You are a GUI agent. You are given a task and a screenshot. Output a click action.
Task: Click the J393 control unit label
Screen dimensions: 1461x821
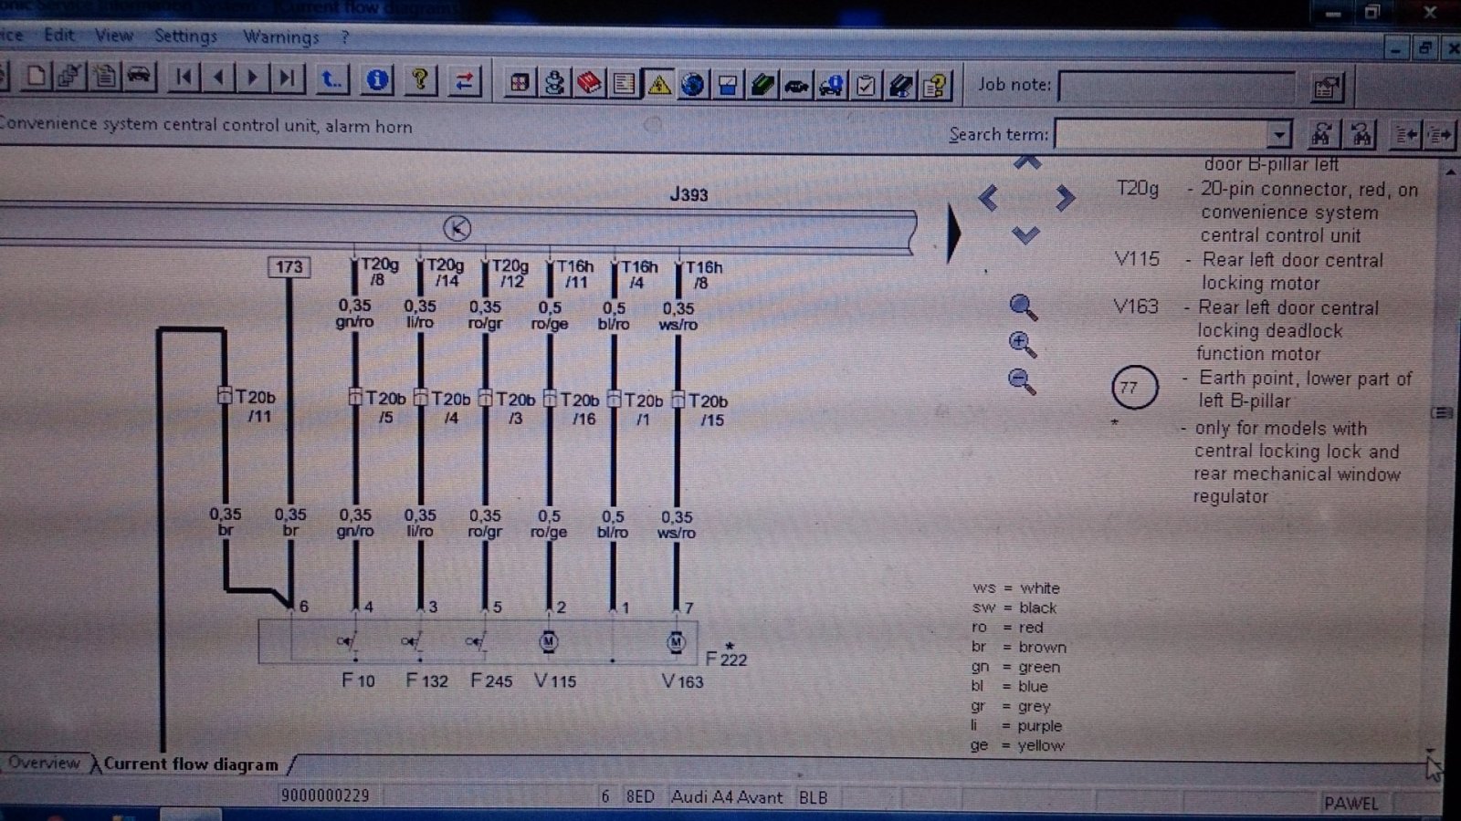pos(688,194)
